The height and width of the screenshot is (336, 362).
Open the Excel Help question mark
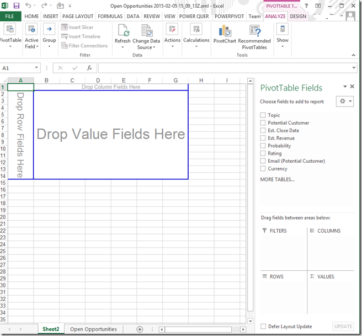[x=306, y=6]
